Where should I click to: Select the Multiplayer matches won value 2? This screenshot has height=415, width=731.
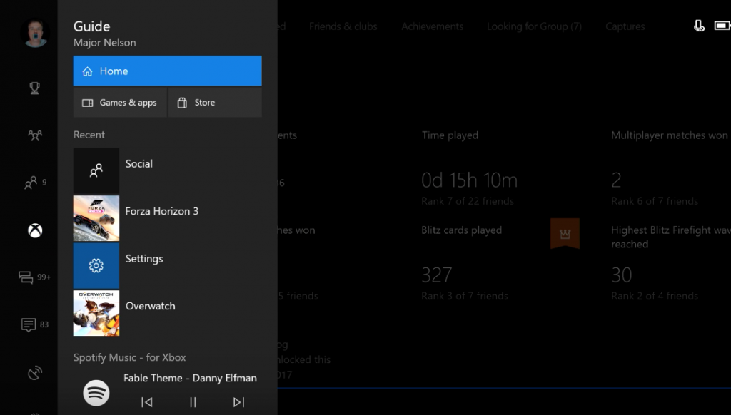616,180
